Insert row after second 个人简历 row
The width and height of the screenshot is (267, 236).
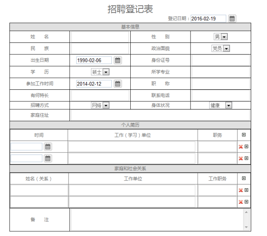tap(246, 158)
